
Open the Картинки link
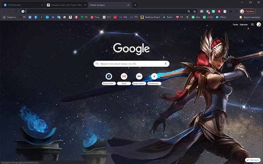point(244,25)
